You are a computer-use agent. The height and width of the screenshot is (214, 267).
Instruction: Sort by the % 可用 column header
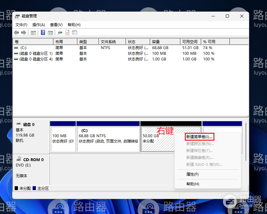pos(215,42)
